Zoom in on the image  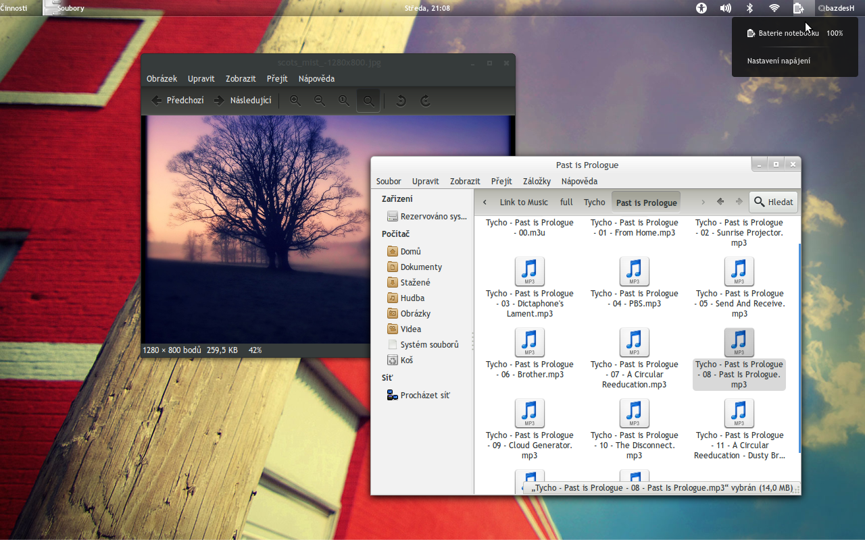tap(295, 101)
